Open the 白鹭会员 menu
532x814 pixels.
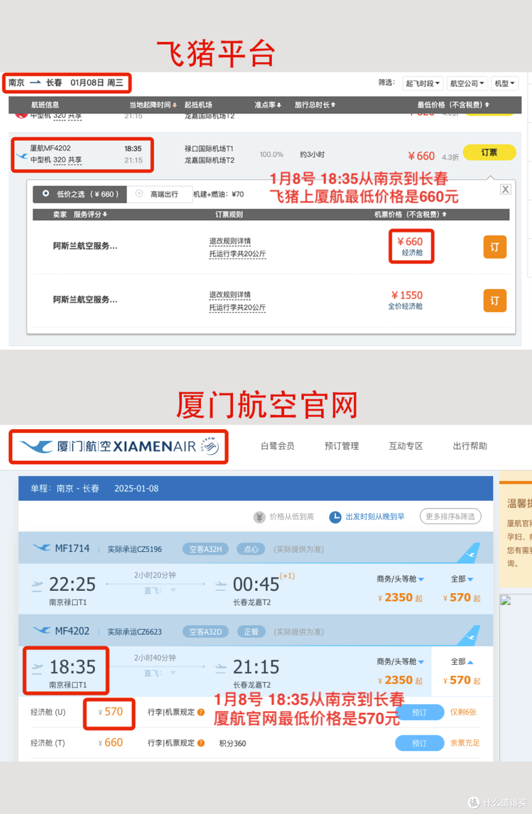[278, 446]
